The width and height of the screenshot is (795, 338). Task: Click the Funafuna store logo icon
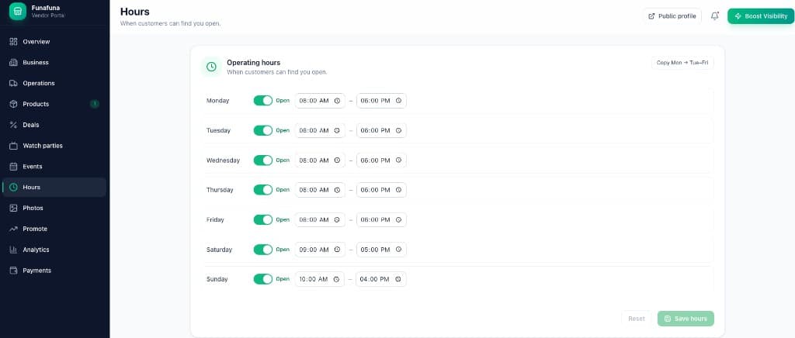(18, 11)
